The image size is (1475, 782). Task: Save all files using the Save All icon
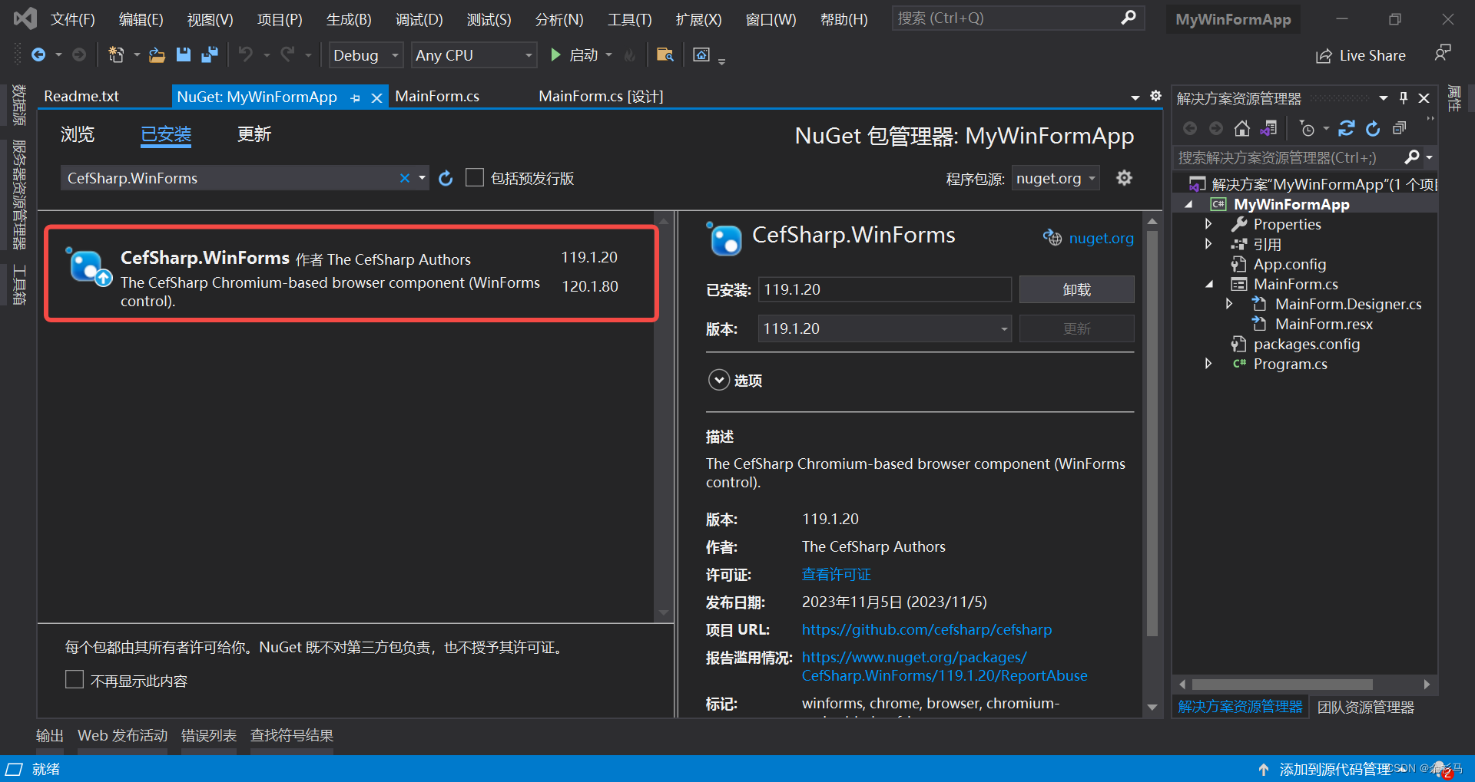click(x=208, y=54)
